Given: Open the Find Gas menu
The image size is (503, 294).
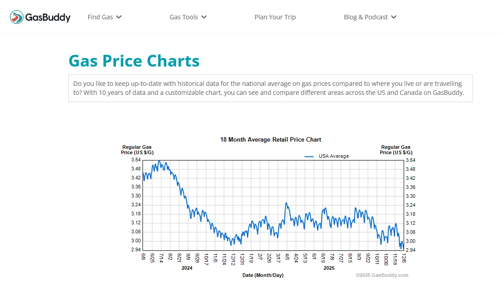Looking at the screenshot, I should 100,17.
